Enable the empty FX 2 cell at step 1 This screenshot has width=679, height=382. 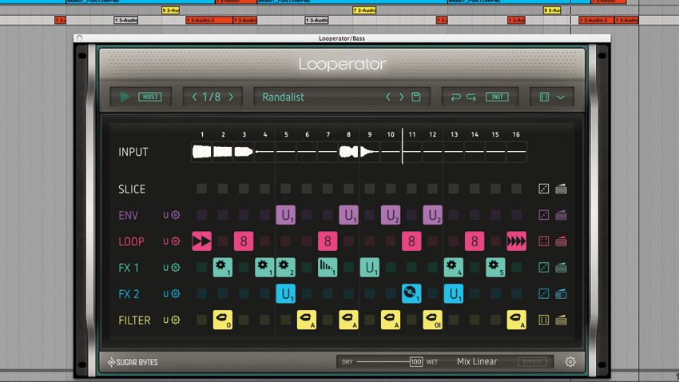tap(202, 293)
